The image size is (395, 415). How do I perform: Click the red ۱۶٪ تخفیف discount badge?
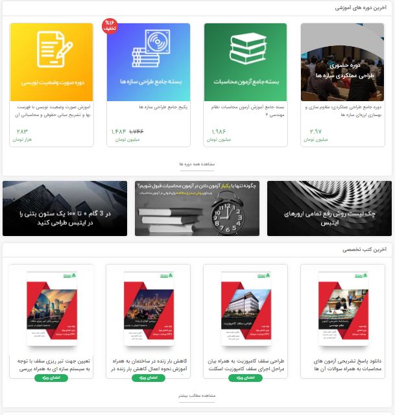[110, 26]
